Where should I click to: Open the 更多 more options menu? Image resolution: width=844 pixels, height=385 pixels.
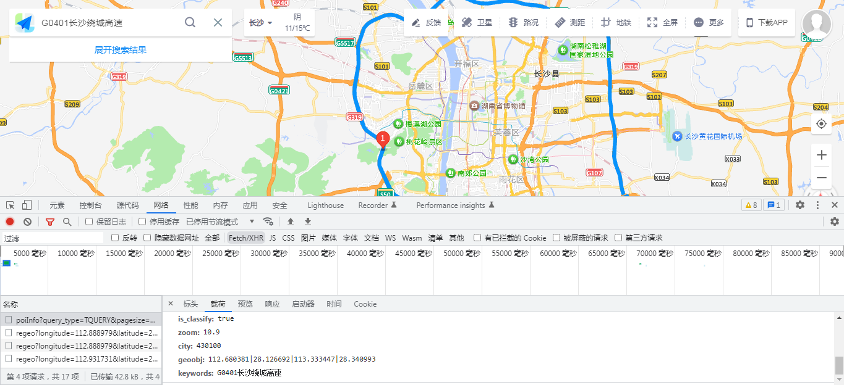(709, 22)
